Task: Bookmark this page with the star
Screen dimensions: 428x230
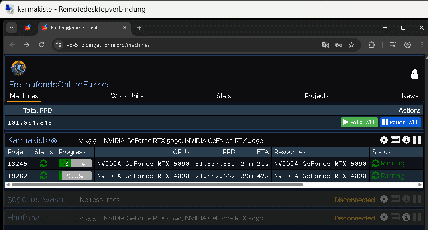Action: coord(351,45)
